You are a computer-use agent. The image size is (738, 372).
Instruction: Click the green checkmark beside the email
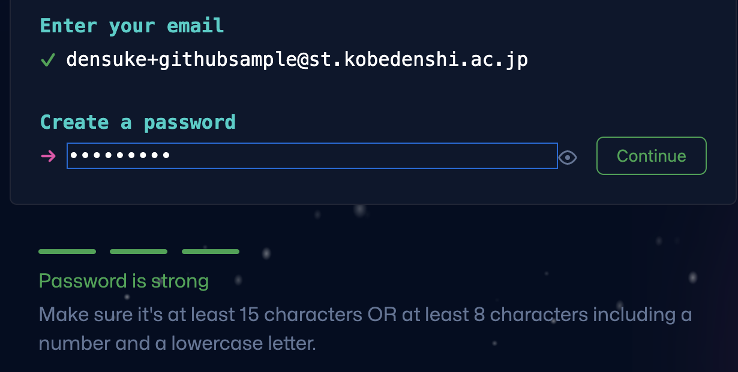47,60
